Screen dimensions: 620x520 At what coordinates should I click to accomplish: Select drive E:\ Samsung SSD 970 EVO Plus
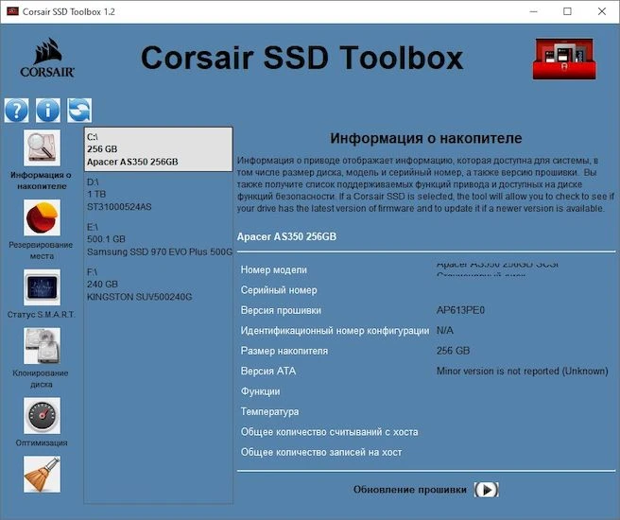pyautogui.click(x=158, y=239)
